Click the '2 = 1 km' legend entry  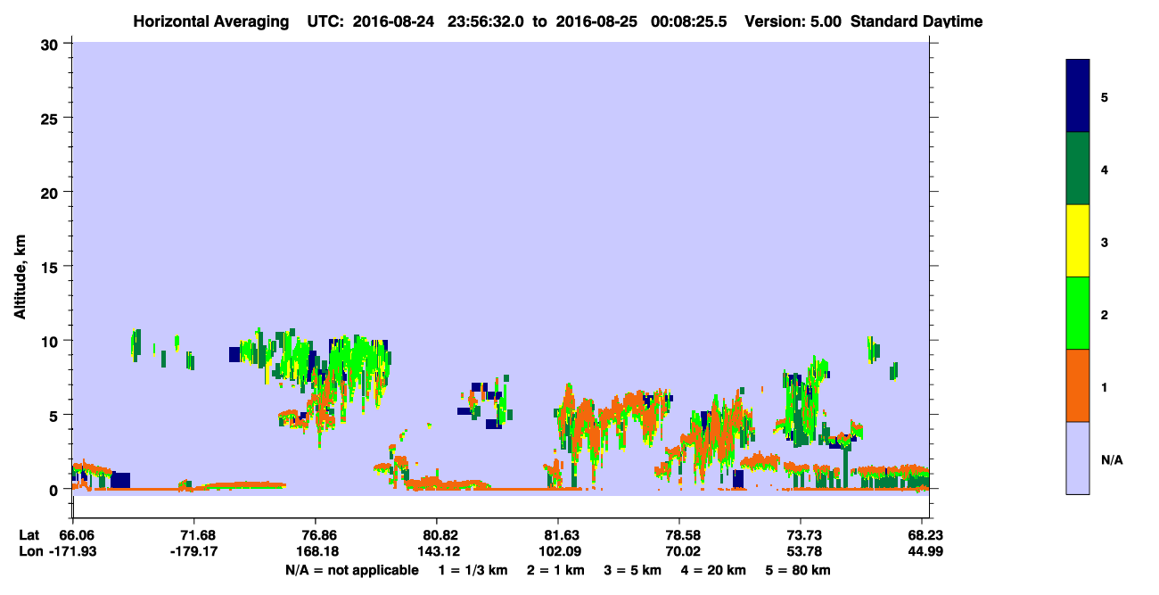click(555, 570)
